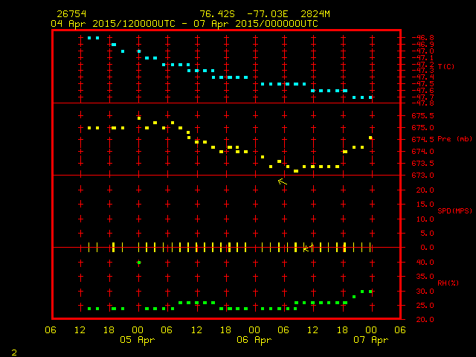
Task: Click the RH(%) humidity axis label
Action: [448, 283]
